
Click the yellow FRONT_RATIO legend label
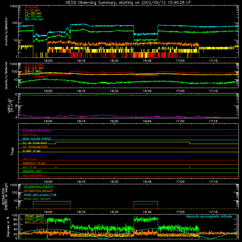(34, 217)
